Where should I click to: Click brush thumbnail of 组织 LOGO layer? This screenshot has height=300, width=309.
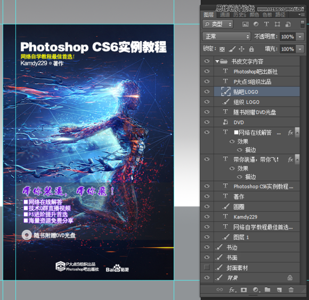pyautogui.click(x=226, y=102)
